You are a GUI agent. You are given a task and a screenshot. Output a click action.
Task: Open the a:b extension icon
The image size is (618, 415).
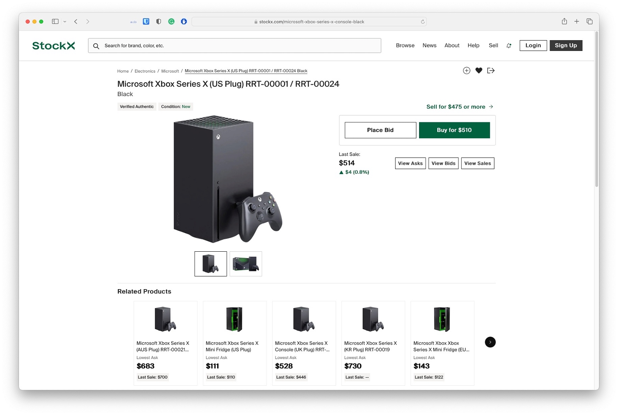[x=133, y=22]
